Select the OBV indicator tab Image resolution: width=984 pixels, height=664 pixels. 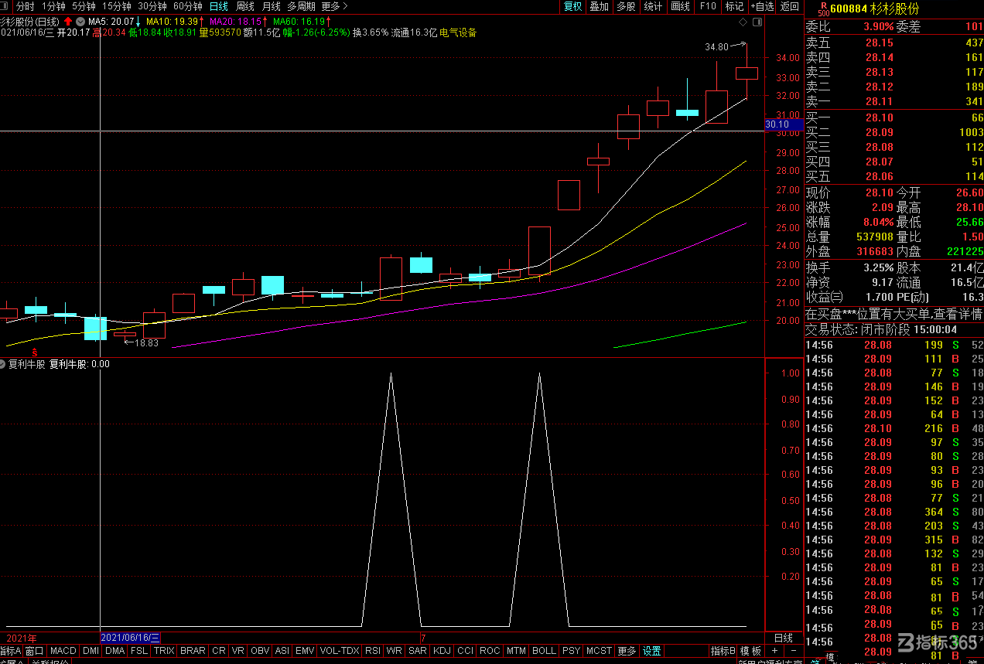[x=260, y=651]
